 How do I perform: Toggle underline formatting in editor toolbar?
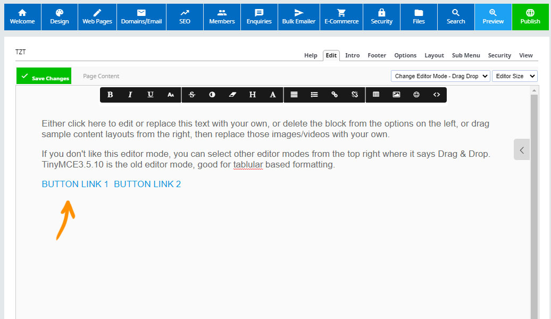(151, 95)
